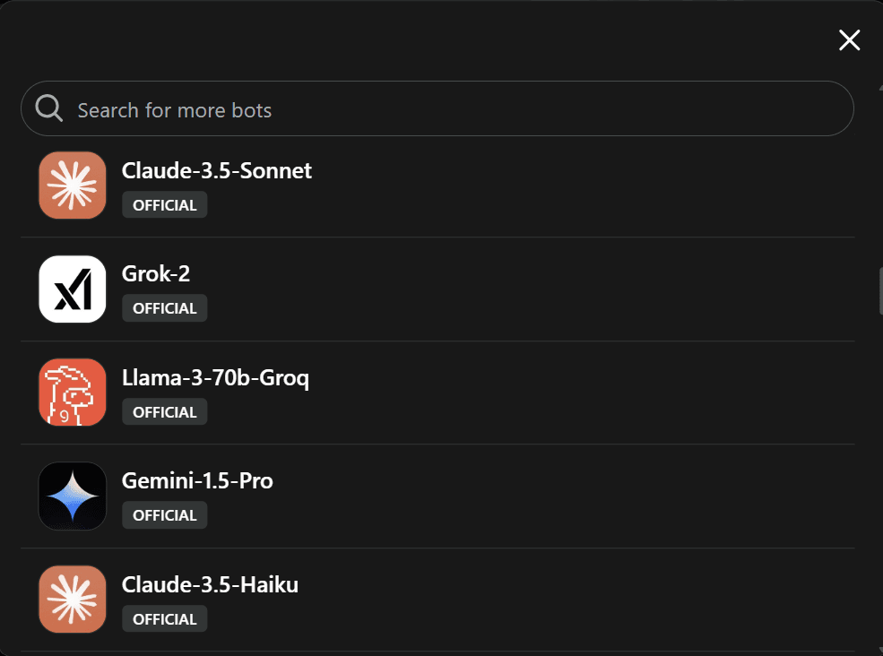The image size is (883, 656).
Task: Click the magnifying glass search icon
Action: click(x=49, y=109)
